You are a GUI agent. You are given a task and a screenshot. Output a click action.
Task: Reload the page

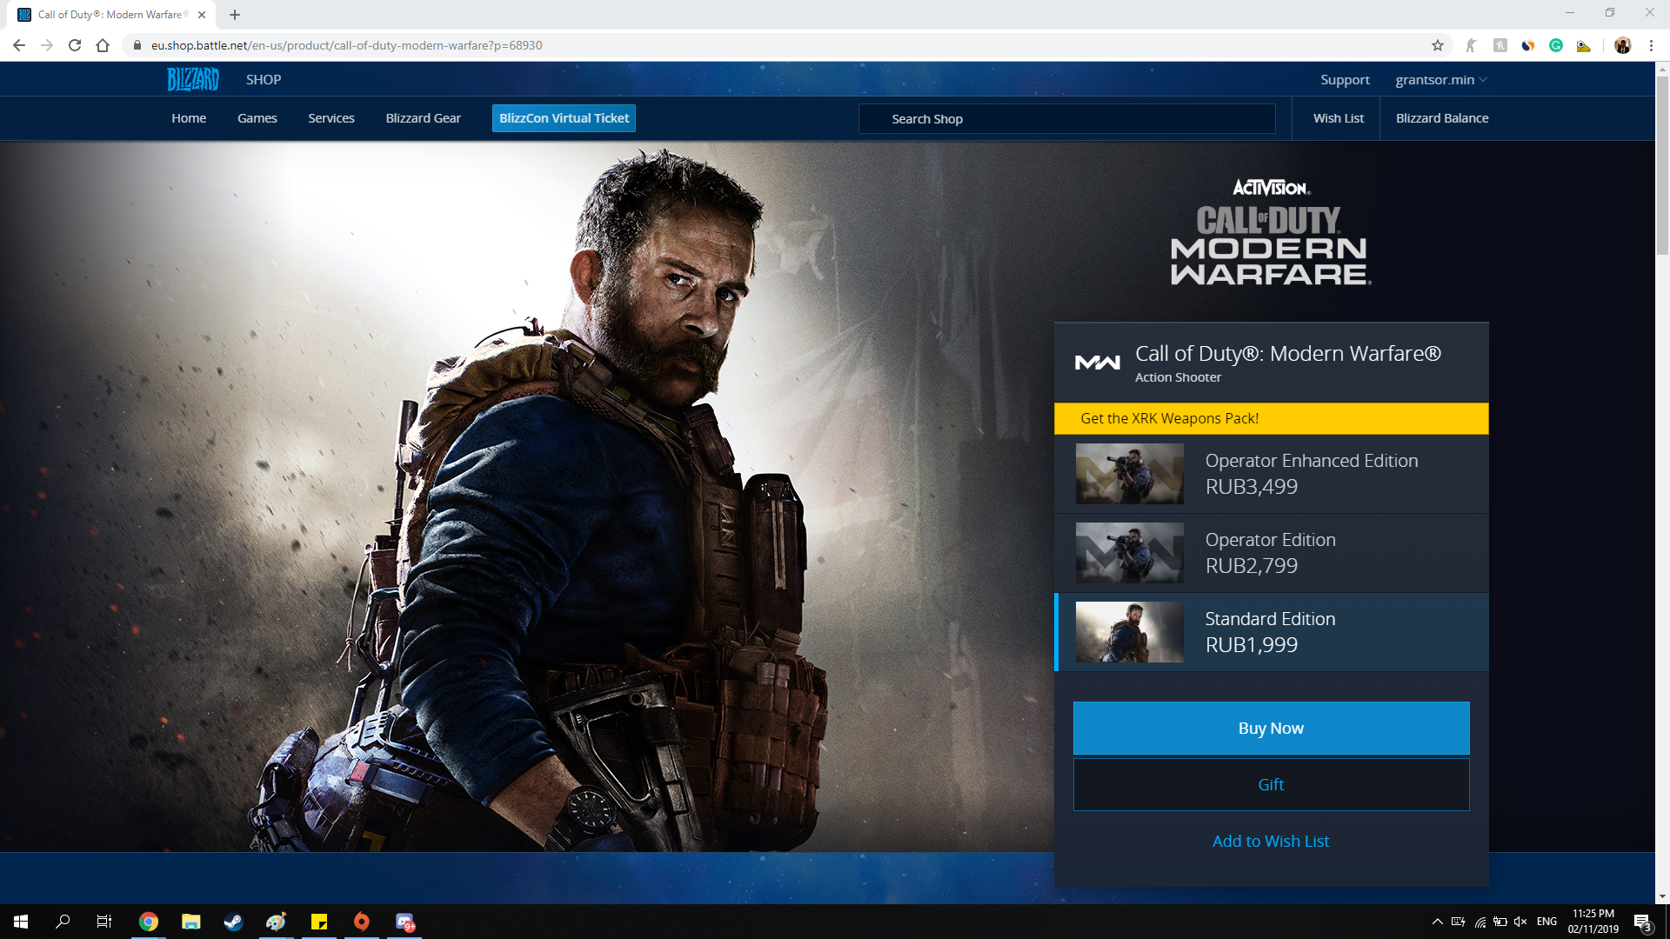75,45
